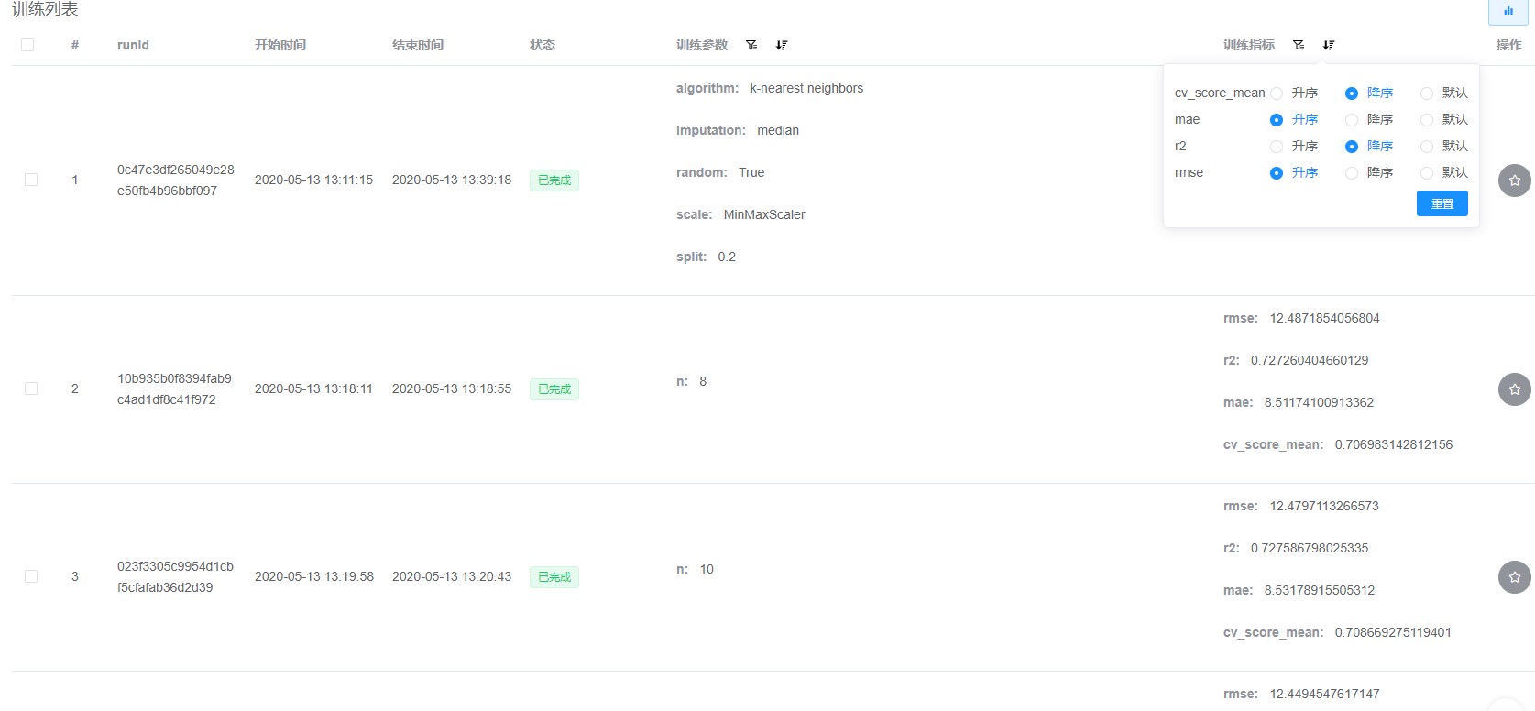
Task: Filter the 训练参数 column
Action: click(x=751, y=45)
